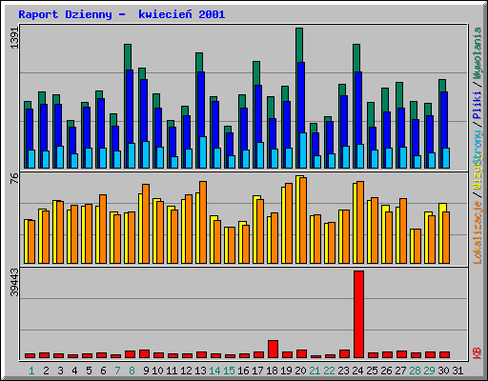
Task: Click day 1 label on the axis
Action: (x=31, y=371)
